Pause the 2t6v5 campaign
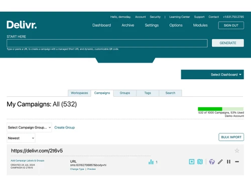 point(228,161)
